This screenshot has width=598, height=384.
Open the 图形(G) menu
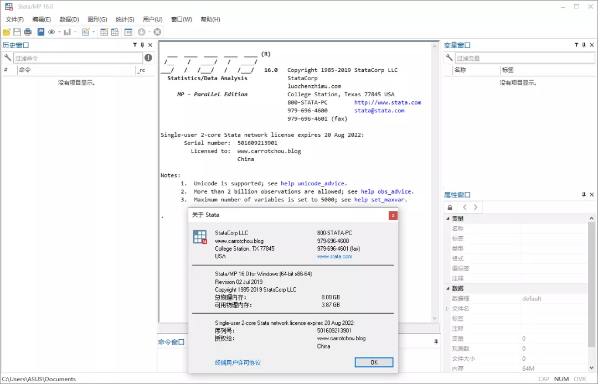[x=97, y=19]
